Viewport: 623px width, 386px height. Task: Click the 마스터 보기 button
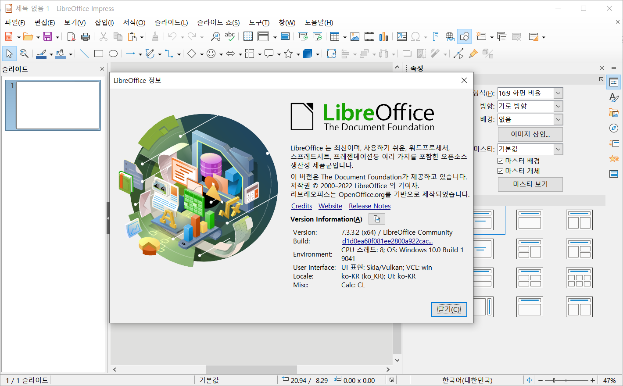(x=530, y=184)
